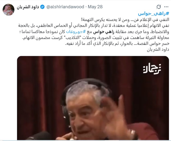Click the tweet line starting النفي في الإعلام
Viewport: 171px width, 141px height.
pyautogui.click(x=125, y=20)
